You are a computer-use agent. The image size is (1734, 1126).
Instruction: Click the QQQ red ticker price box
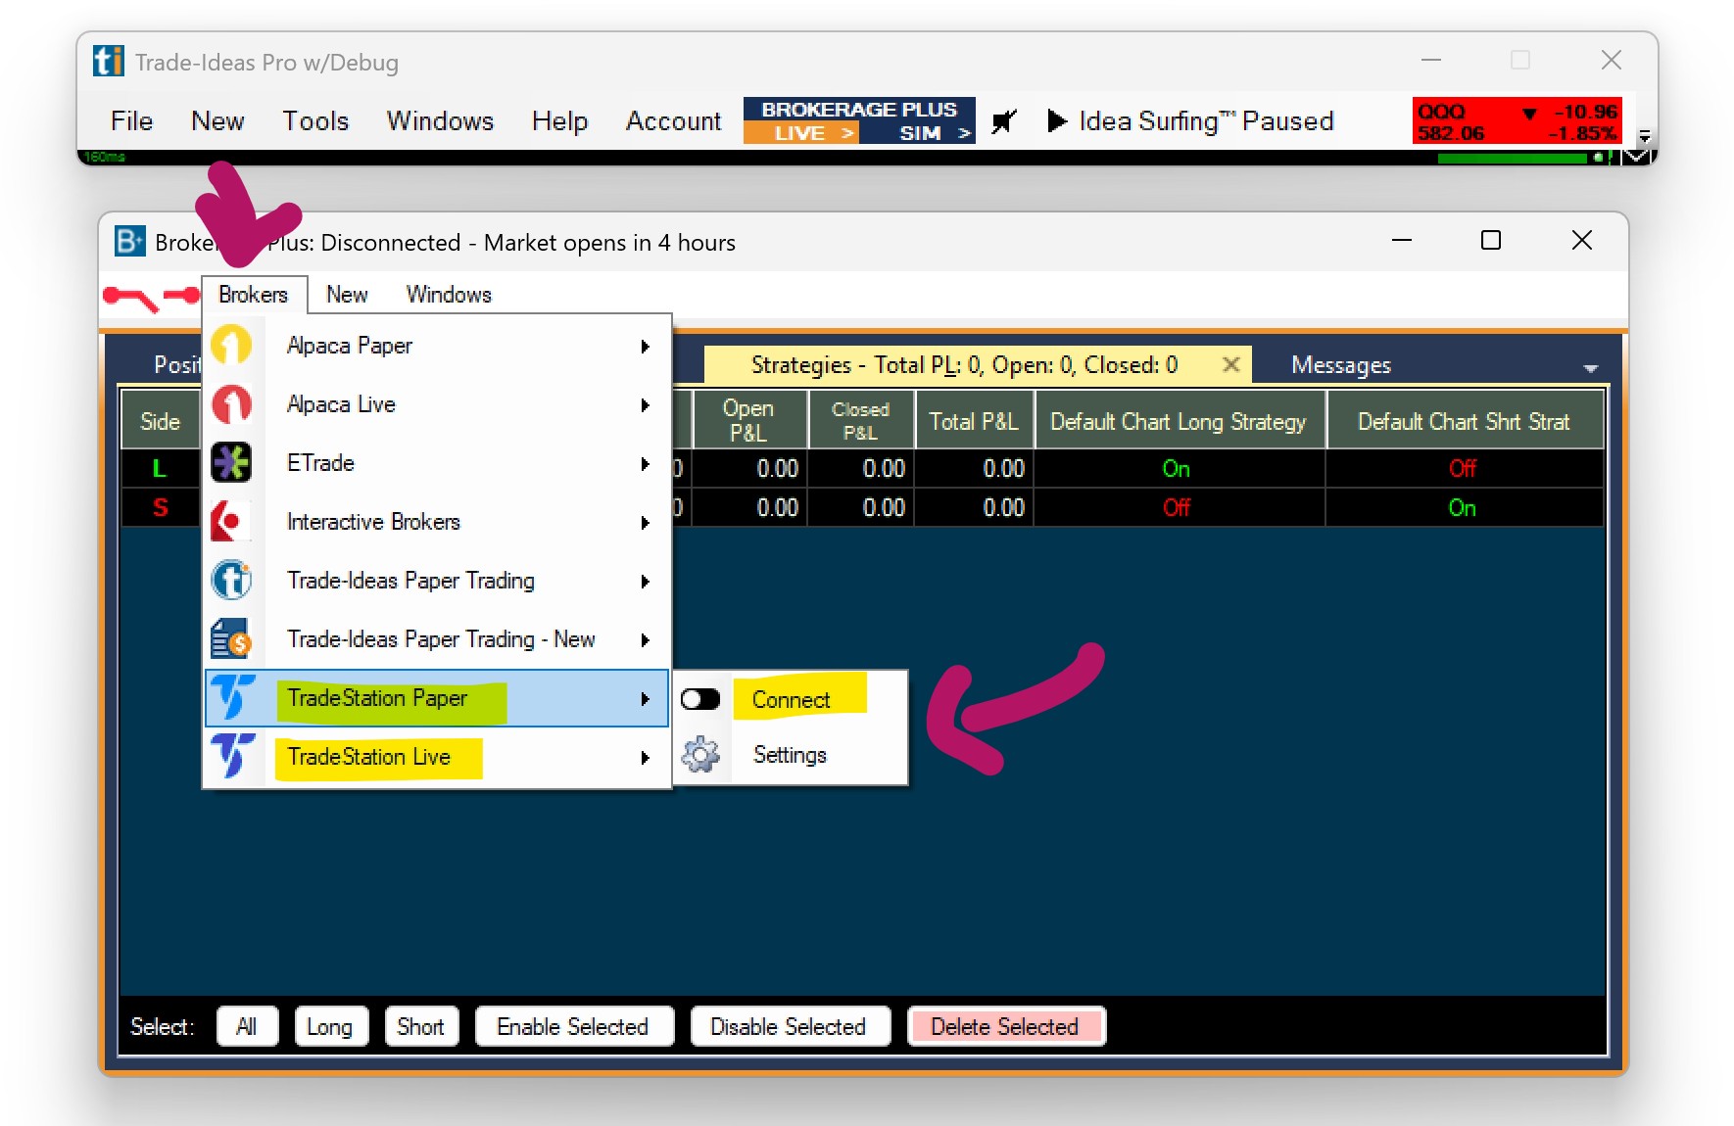(1517, 121)
